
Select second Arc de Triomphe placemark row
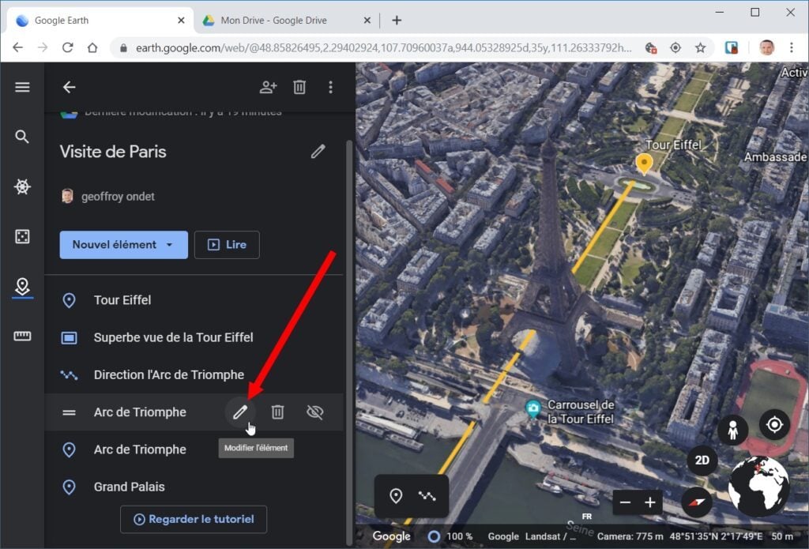(x=194, y=449)
